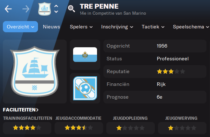Click the Jeugdwerving star rating
210x137 pixels.
pos(182,128)
